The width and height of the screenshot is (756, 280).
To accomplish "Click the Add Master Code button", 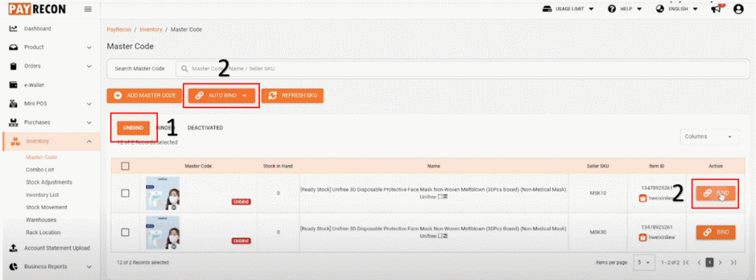I will pyautogui.click(x=144, y=96).
